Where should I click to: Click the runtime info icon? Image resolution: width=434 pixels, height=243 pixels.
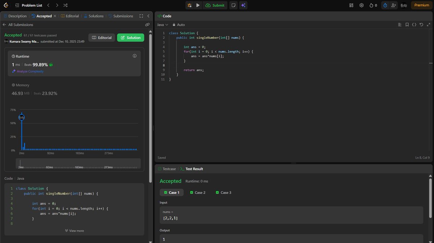click(x=135, y=56)
